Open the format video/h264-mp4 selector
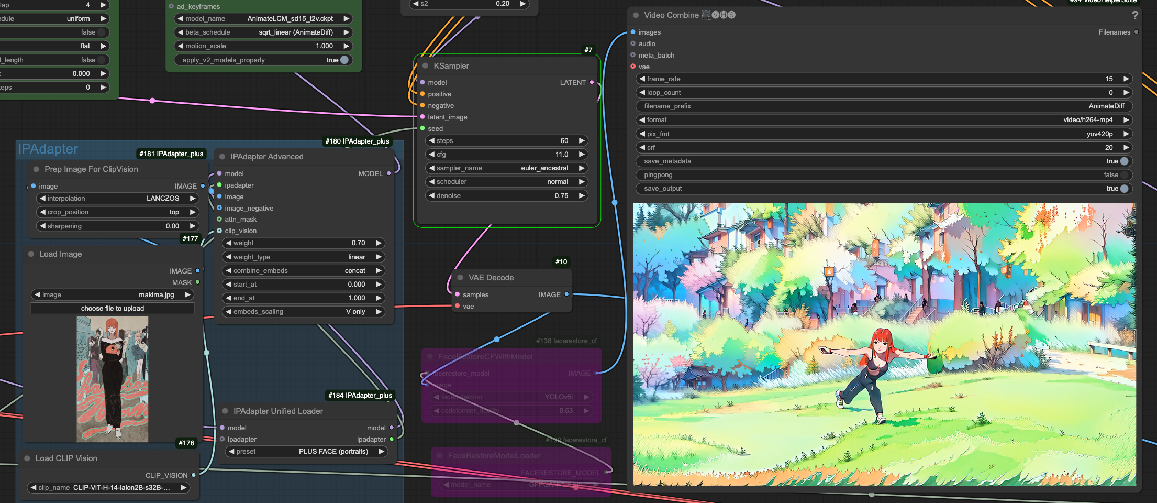Viewport: 1157px width, 503px height. (883, 120)
